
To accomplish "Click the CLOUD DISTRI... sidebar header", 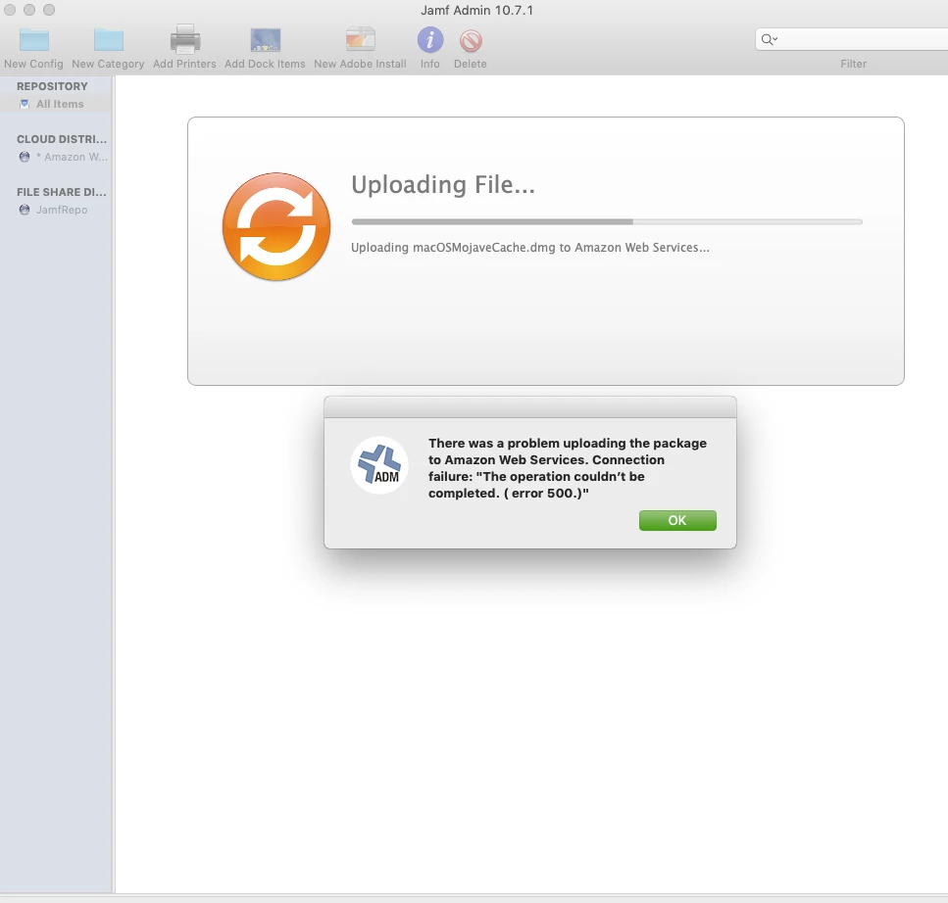I will click(x=62, y=139).
